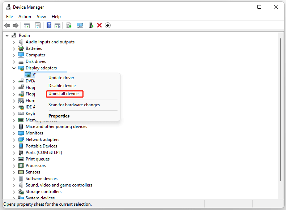Collapse the Display adapters category
This screenshot has height=210, width=286.
(x=14, y=68)
